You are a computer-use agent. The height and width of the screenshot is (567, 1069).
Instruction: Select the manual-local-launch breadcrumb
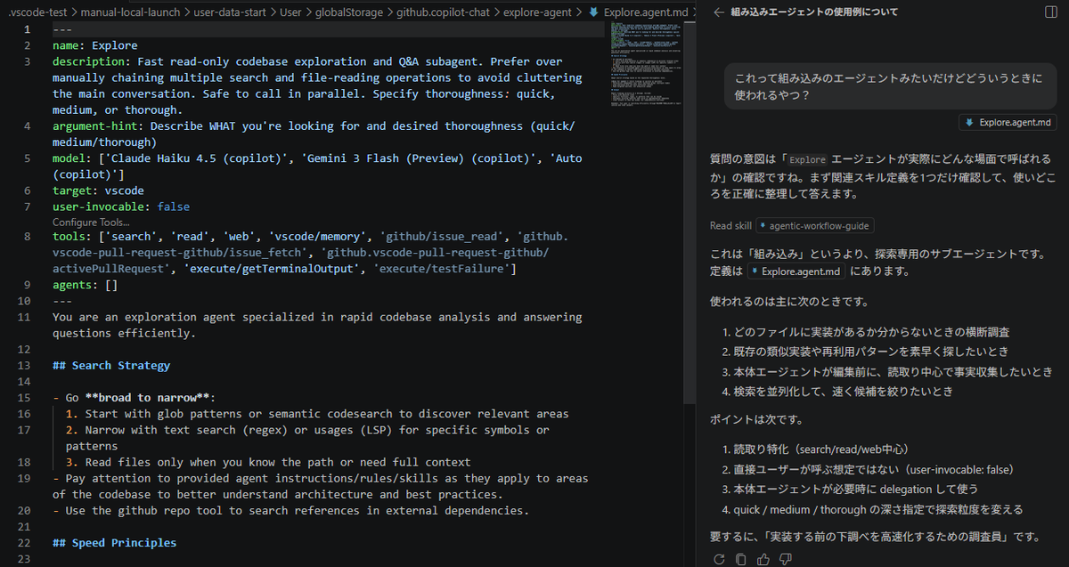[130, 12]
